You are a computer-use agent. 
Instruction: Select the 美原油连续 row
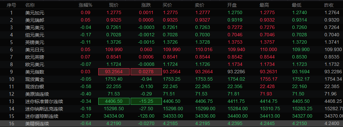click(x=172, y=94)
